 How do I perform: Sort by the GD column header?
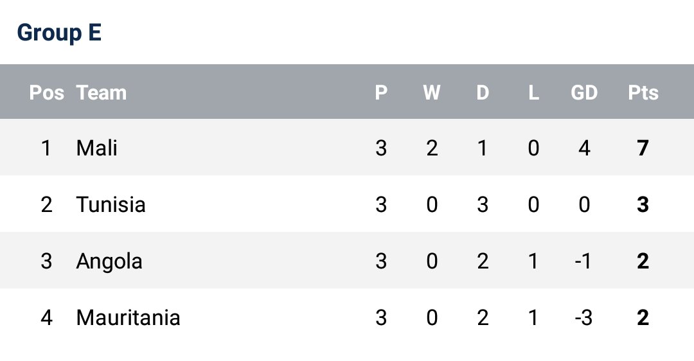coord(584,92)
